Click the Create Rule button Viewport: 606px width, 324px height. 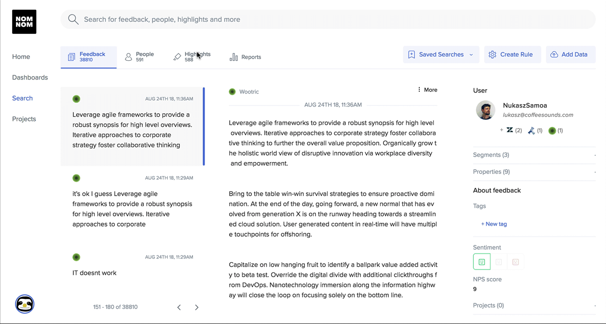click(x=512, y=54)
